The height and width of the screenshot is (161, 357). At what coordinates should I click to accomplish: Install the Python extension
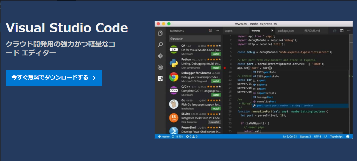[216, 68]
